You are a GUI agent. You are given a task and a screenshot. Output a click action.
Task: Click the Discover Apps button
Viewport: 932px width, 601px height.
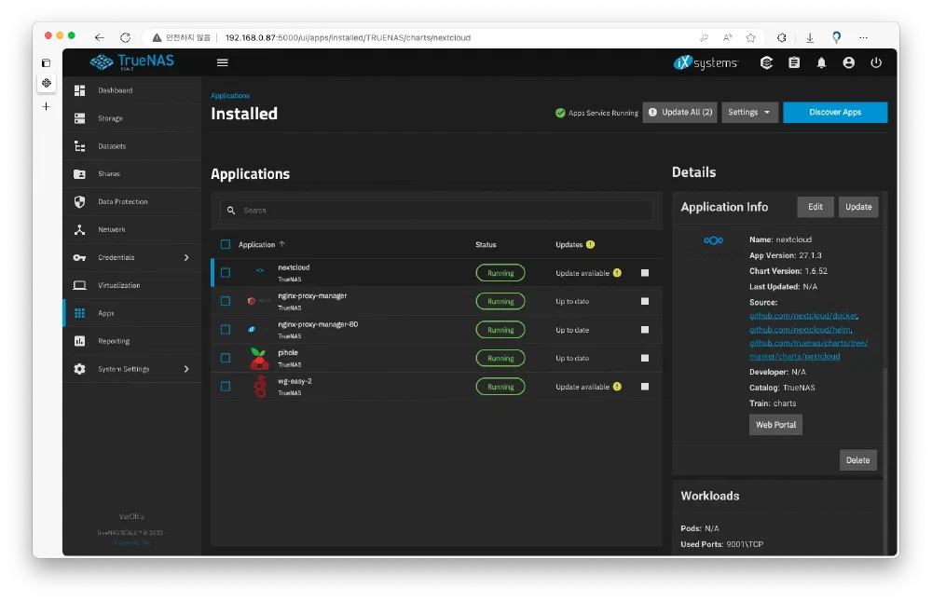click(x=834, y=113)
